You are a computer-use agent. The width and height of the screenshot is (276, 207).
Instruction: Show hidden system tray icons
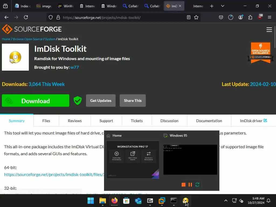coord(226,201)
